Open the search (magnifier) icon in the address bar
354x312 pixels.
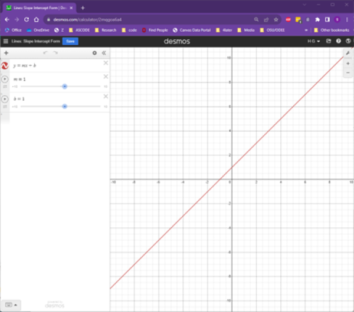pos(256,19)
